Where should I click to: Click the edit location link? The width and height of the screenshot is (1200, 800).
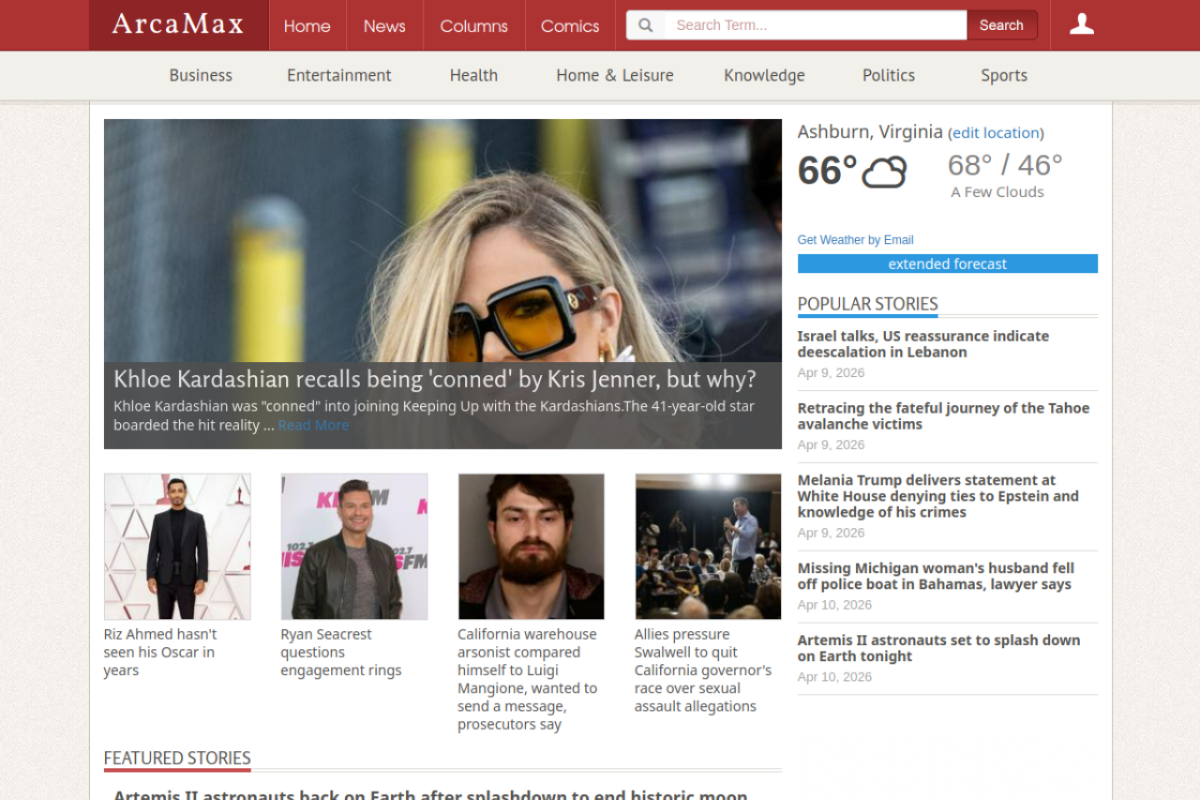996,133
